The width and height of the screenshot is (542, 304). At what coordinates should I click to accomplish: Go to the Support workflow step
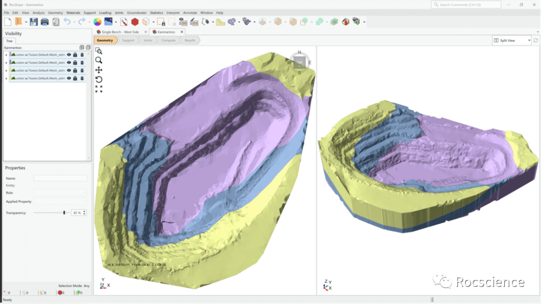[x=128, y=40]
